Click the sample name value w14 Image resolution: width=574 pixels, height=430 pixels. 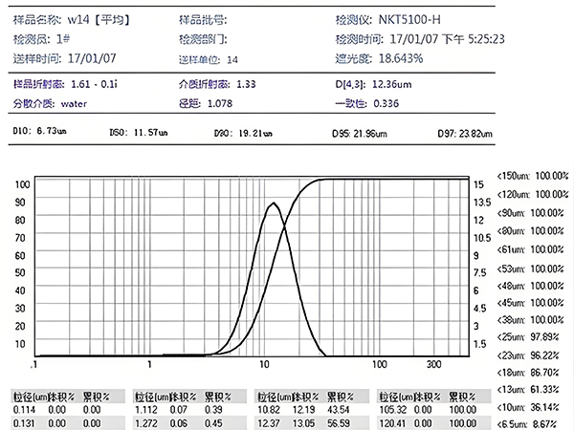[78, 19]
